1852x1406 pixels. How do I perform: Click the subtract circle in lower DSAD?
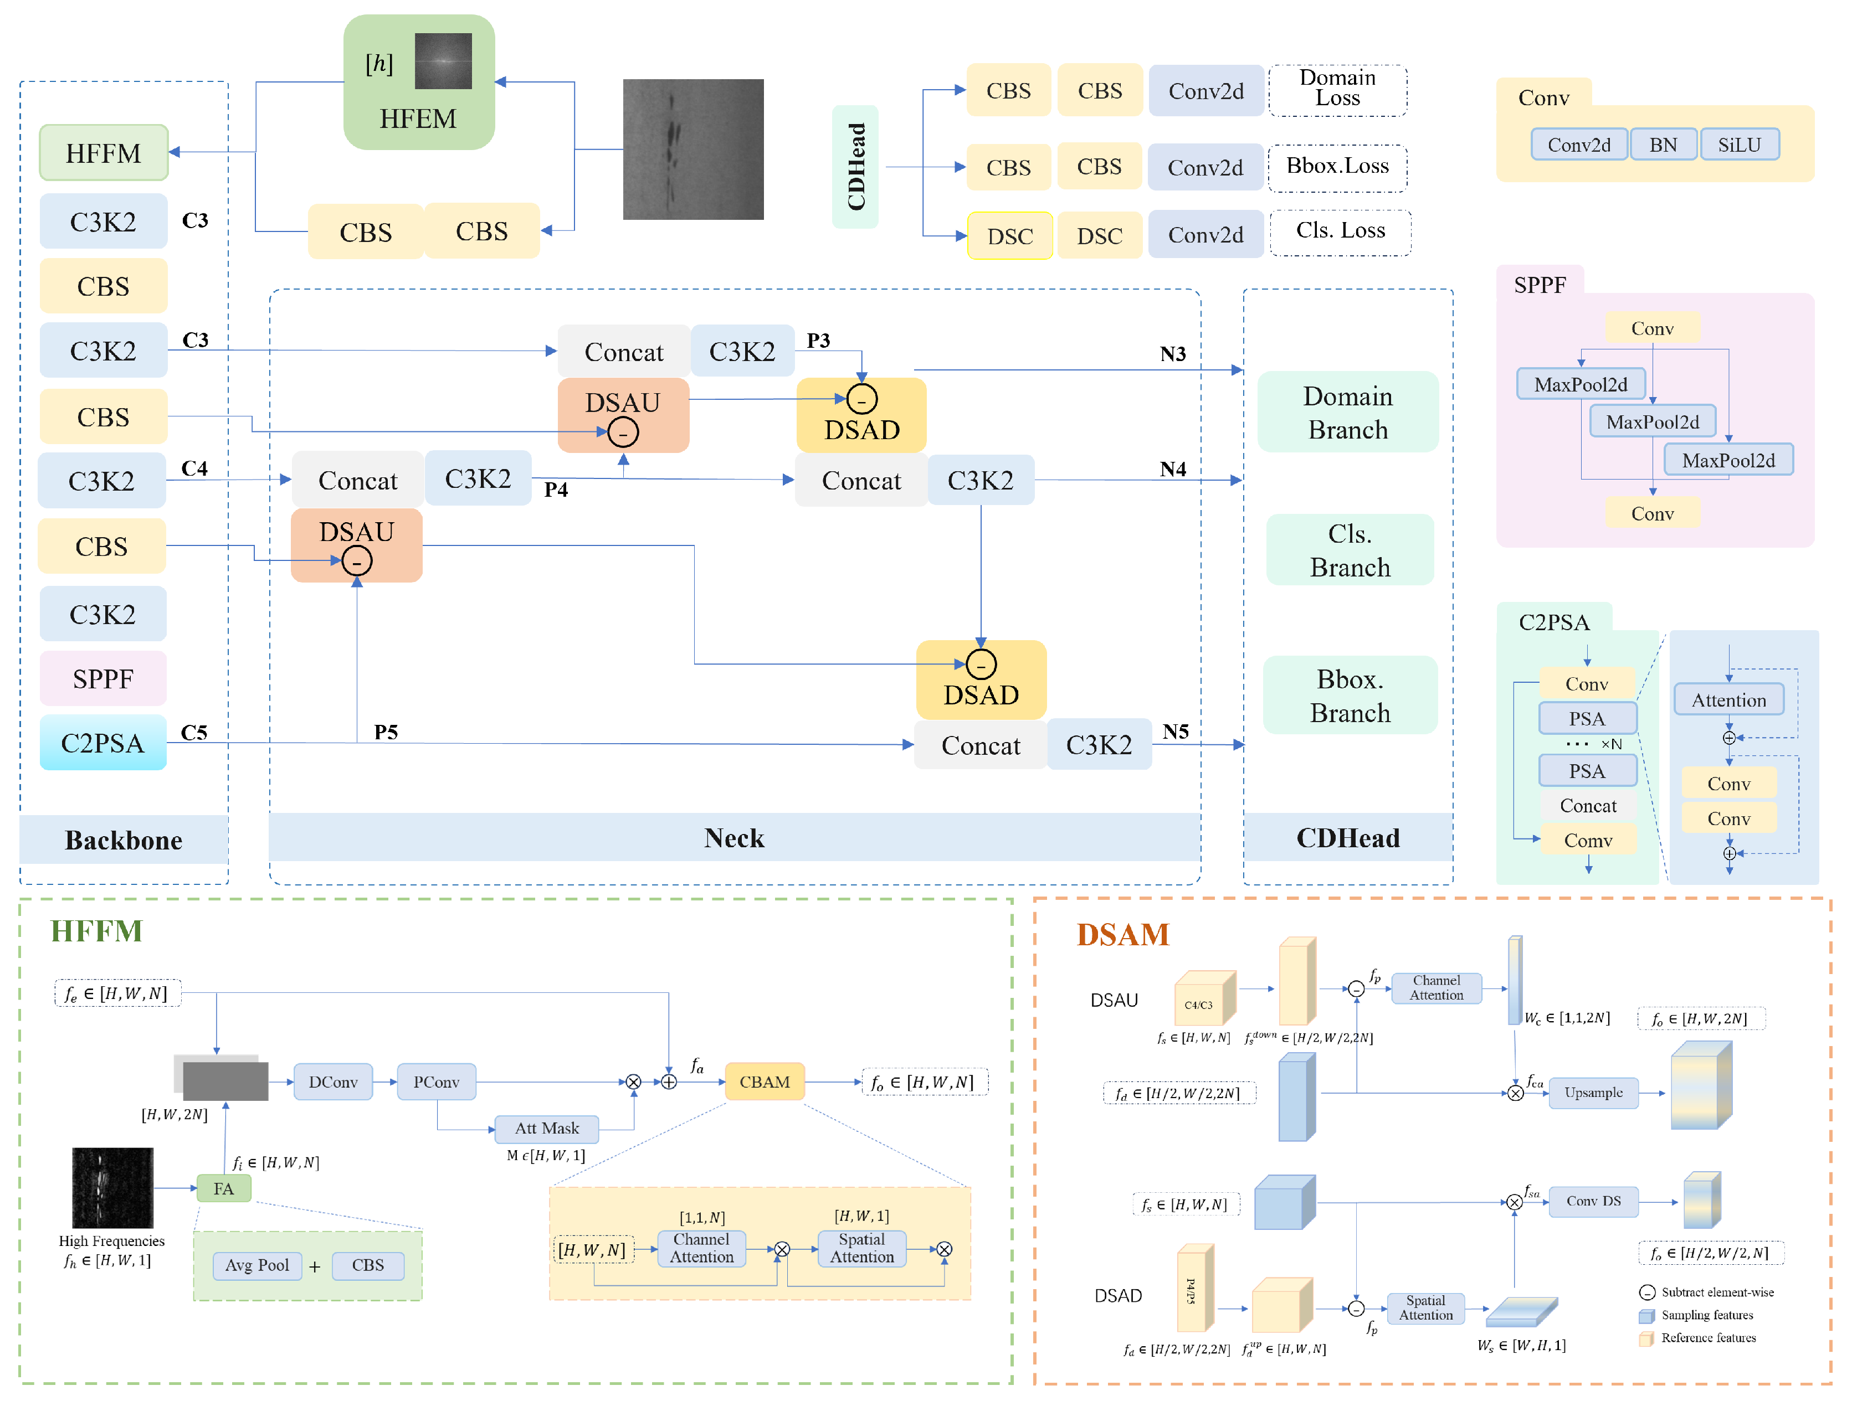981,665
